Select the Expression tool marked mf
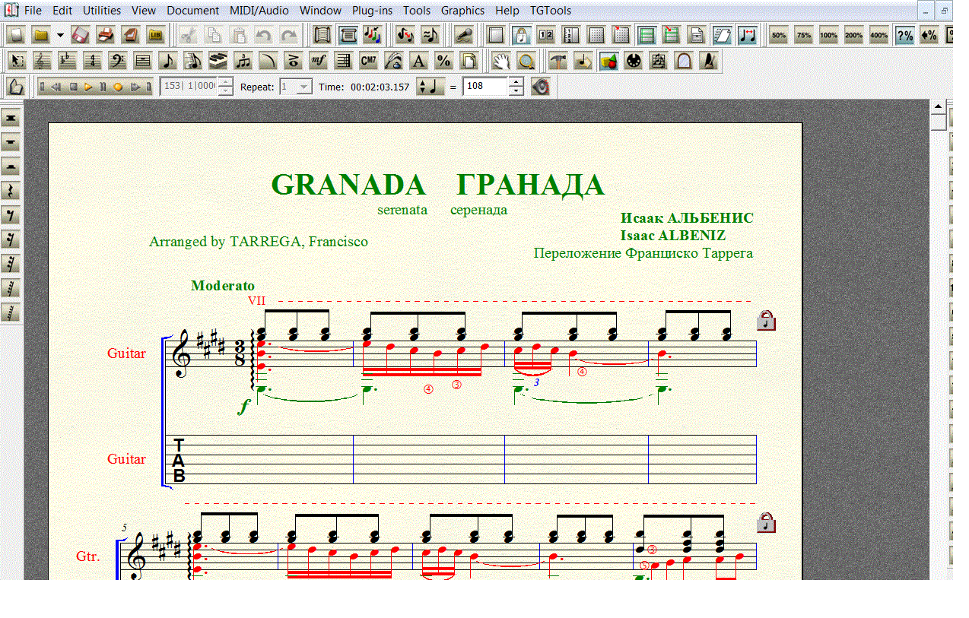 (318, 61)
